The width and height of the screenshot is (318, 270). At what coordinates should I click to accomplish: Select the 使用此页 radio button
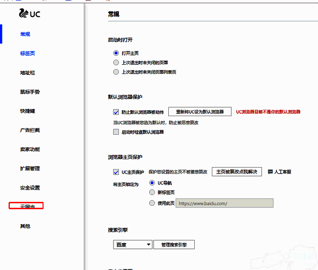(x=152, y=203)
